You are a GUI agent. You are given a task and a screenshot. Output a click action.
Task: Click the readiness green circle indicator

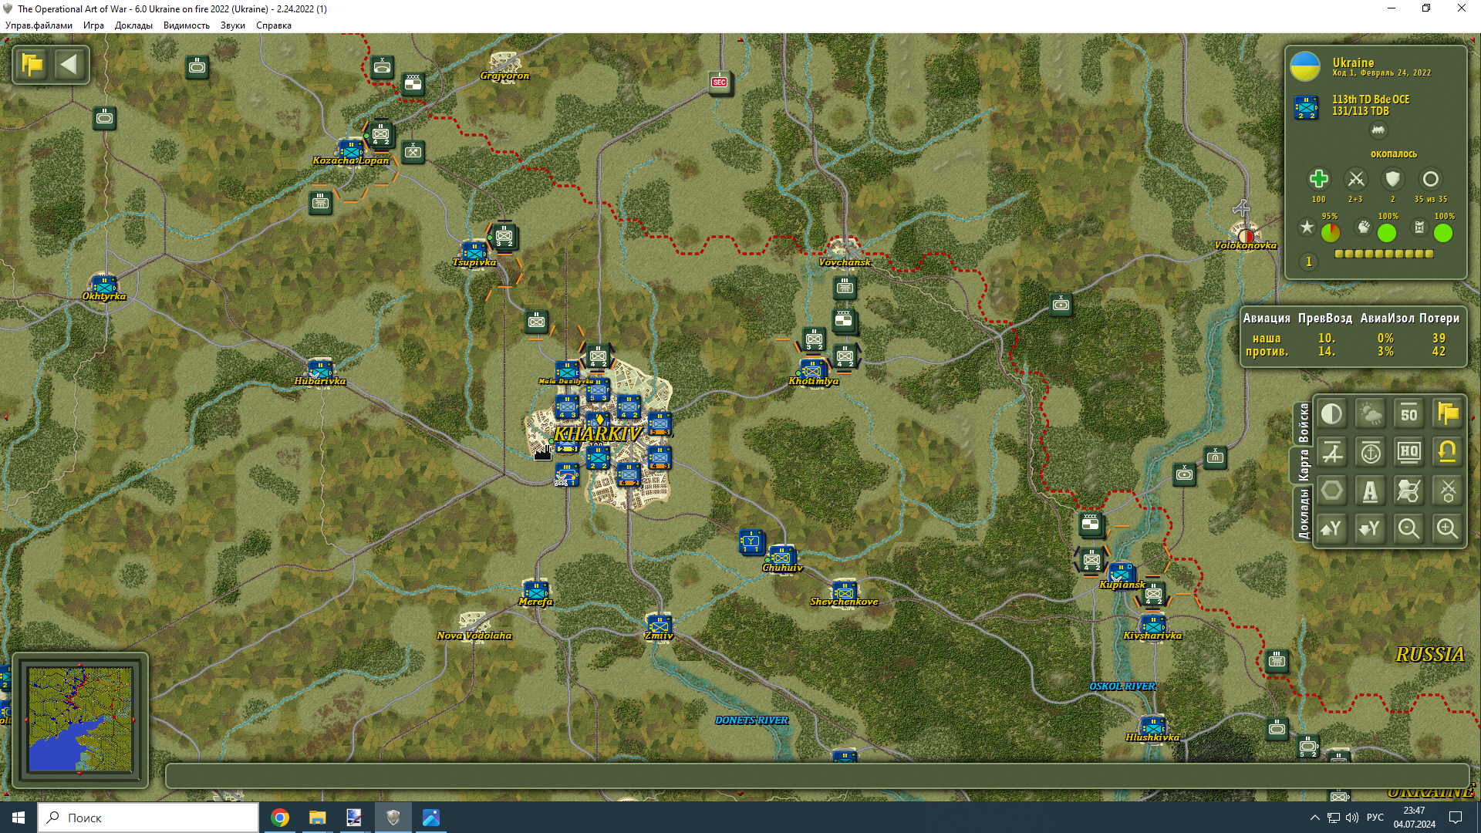pos(1387,233)
